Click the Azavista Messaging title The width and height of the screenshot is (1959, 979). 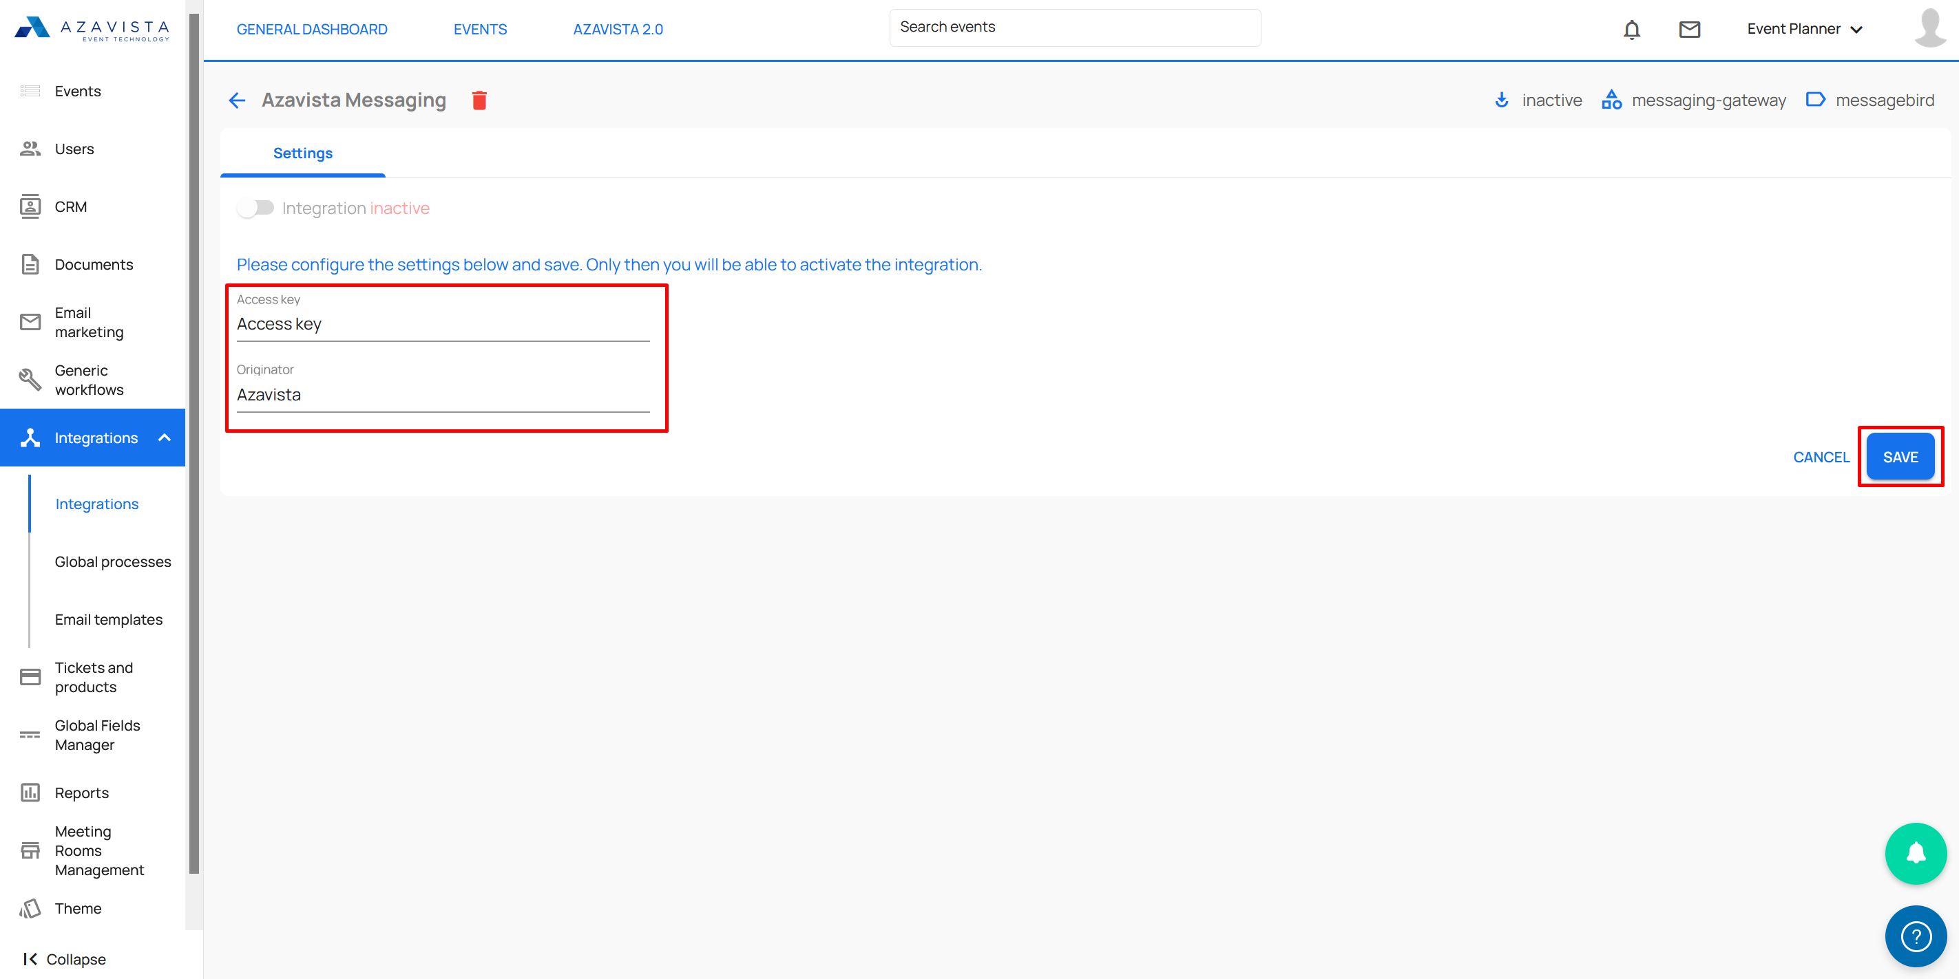point(354,100)
